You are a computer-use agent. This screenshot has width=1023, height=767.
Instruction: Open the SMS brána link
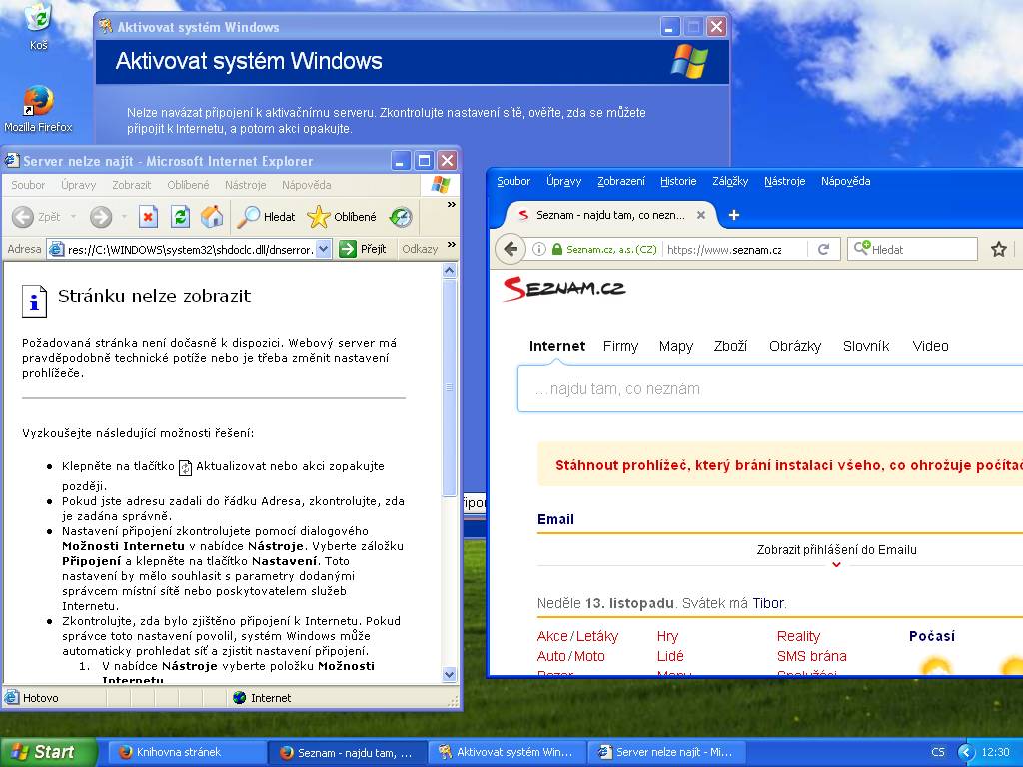(811, 656)
